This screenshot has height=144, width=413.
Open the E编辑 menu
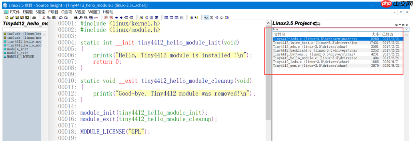point(28,12)
